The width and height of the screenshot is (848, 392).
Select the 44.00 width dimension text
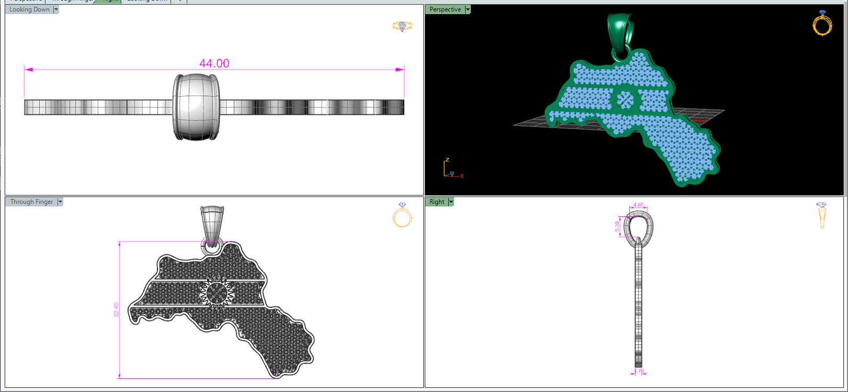tap(214, 63)
